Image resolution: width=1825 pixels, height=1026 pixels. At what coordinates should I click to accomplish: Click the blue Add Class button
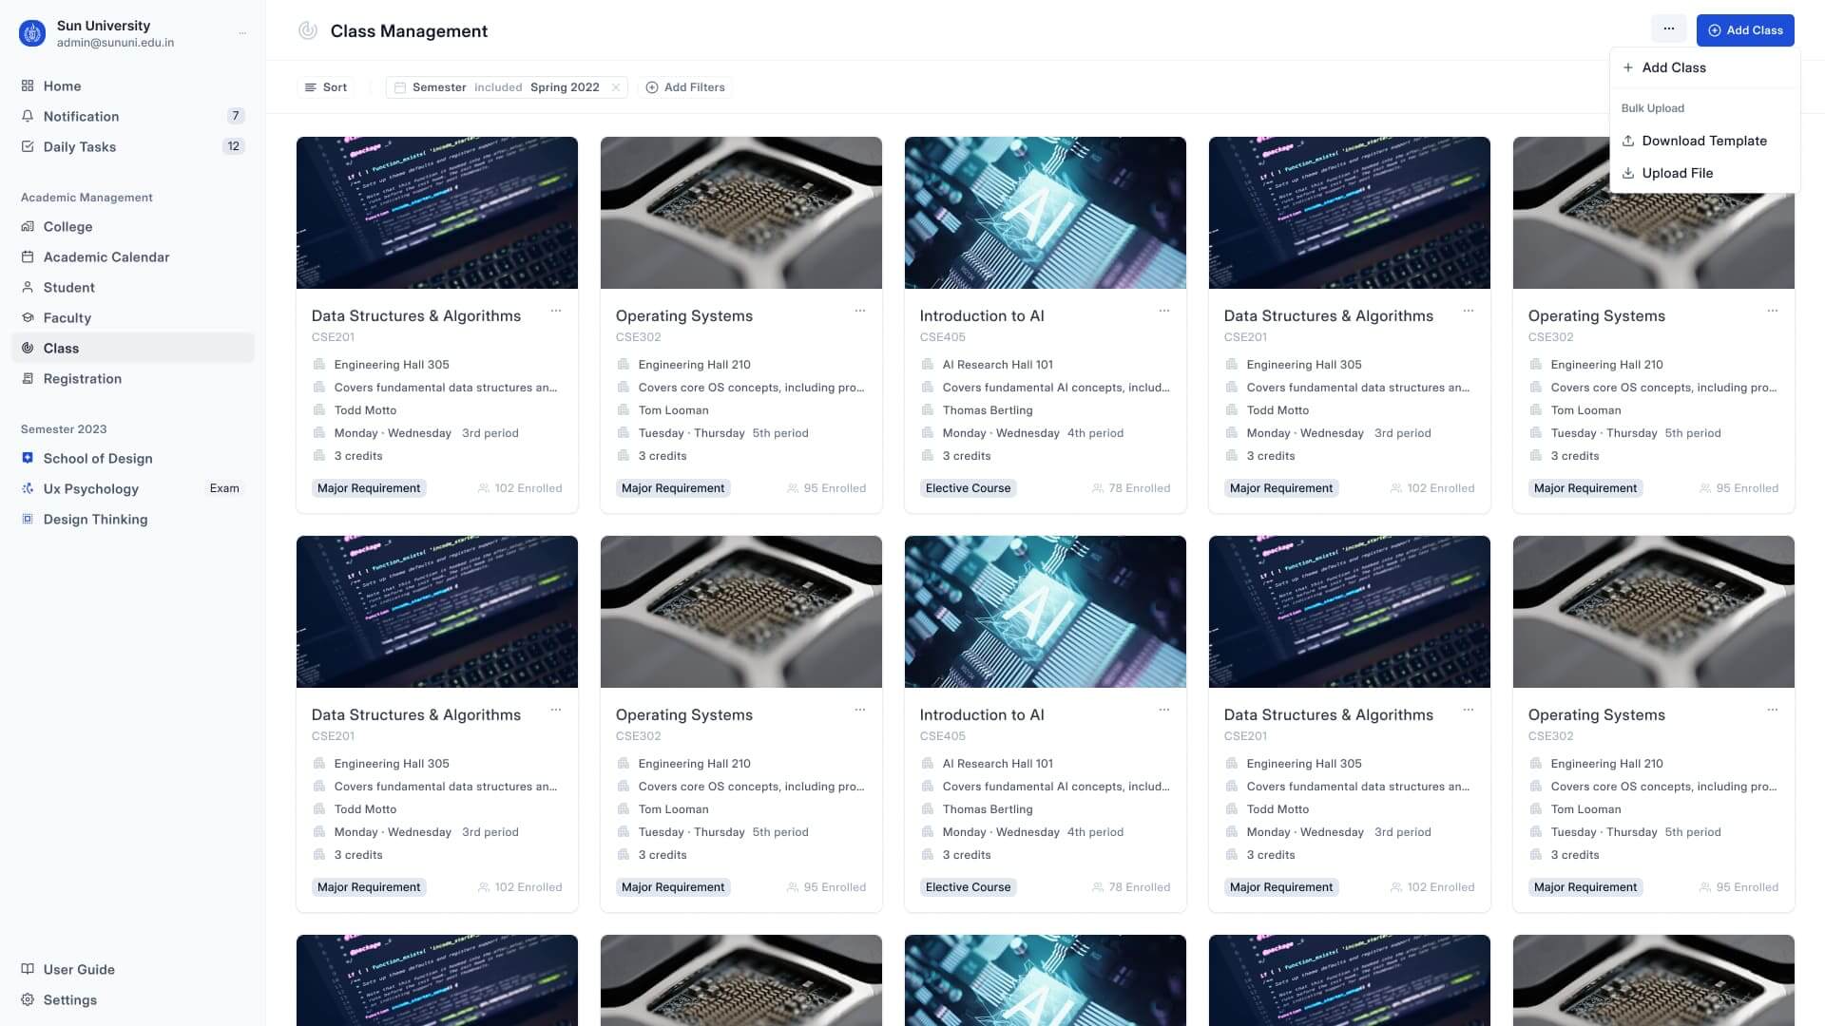click(x=1745, y=29)
